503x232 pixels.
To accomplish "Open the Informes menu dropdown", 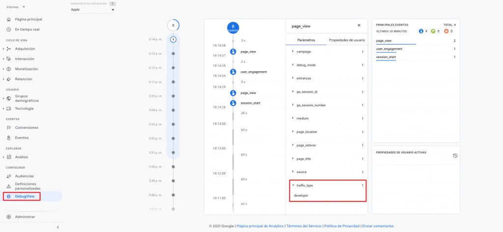I will (16, 7).
